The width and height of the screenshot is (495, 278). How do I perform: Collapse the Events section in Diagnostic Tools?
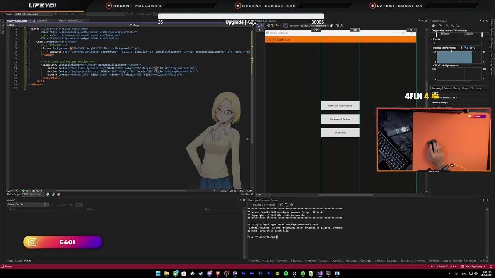pos(432,39)
